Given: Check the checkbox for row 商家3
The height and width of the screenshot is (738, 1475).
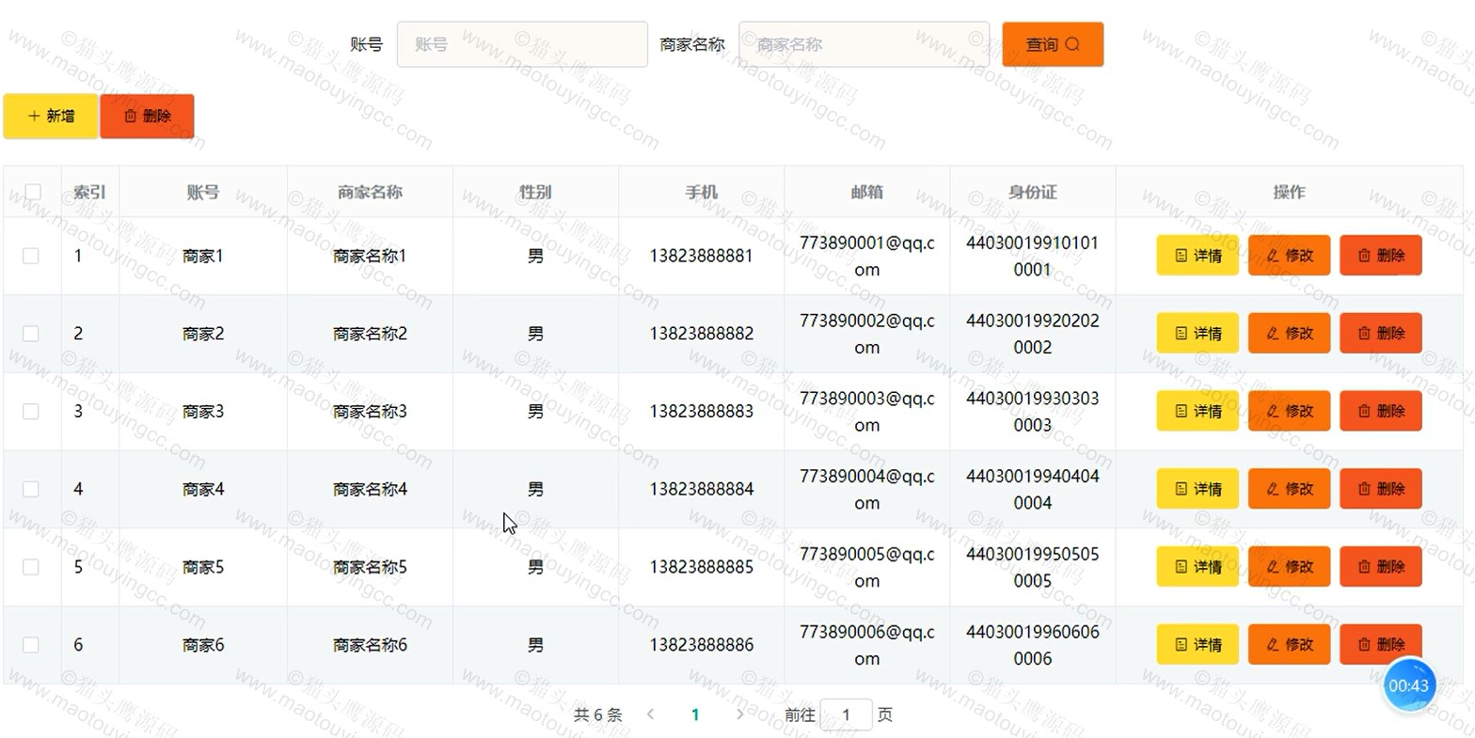Looking at the screenshot, I should coord(31,412).
